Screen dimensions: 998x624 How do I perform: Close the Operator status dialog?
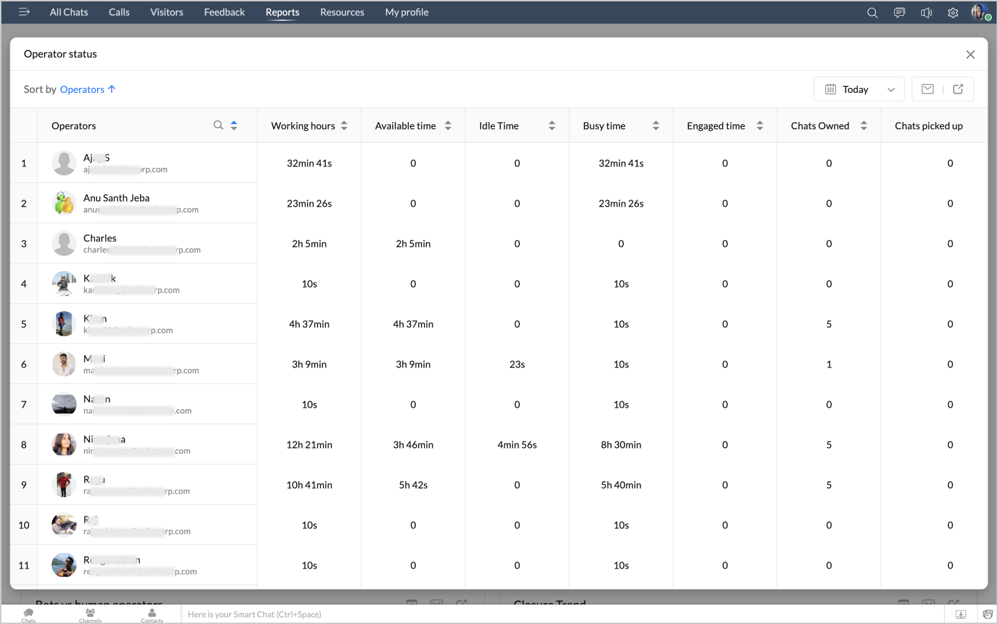[x=970, y=55]
